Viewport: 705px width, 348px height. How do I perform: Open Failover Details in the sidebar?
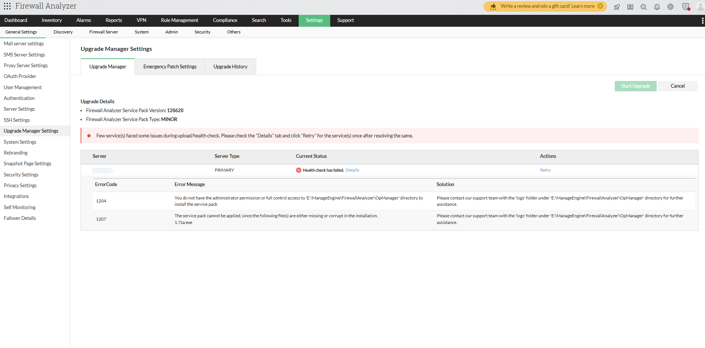pos(20,218)
